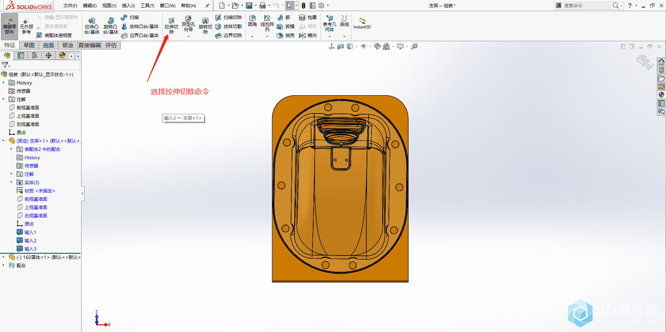Open the feature tree filter dropdown

[6, 65]
